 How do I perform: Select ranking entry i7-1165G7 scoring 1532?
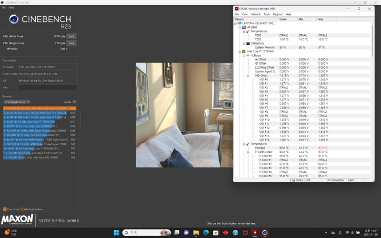click(40, 113)
